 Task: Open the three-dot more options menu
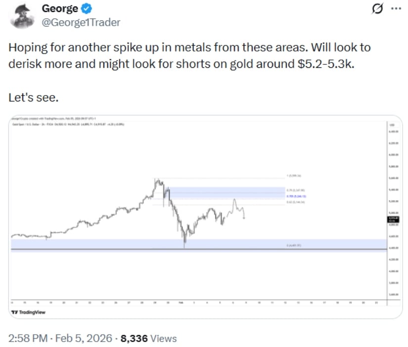point(395,9)
